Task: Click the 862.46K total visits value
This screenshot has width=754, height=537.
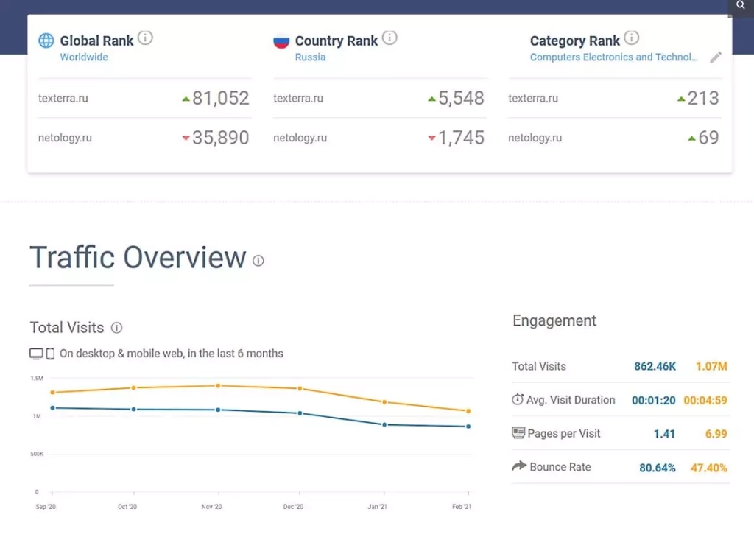Action: (x=655, y=366)
